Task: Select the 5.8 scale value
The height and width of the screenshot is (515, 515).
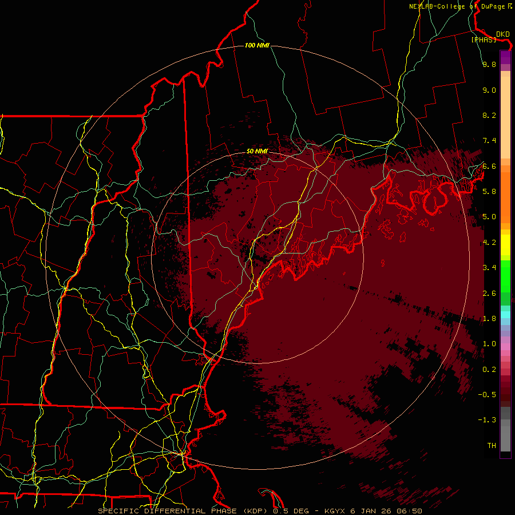Action: tap(489, 191)
